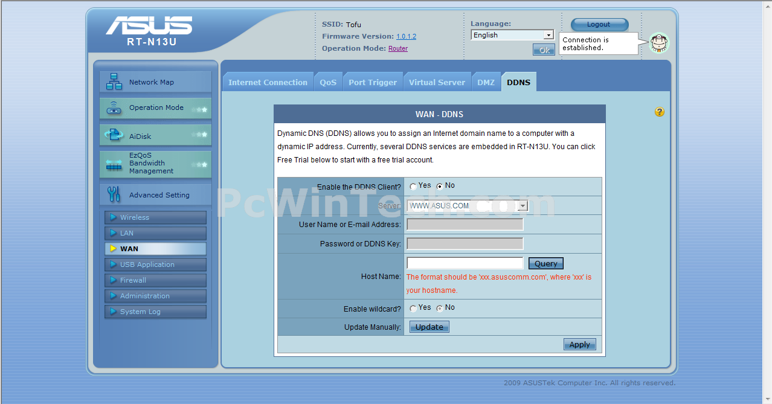Open the WAN settings
This screenshot has height=404, width=772.
[x=155, y=249]
